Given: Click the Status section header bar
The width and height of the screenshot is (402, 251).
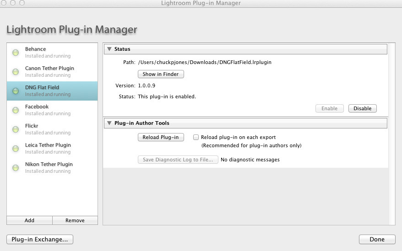Looking at the screenshot, I should (245, 49).
